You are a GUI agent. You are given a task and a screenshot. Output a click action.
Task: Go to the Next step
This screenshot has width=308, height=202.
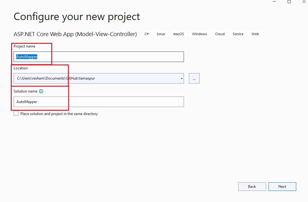click(x=282, y=187)
